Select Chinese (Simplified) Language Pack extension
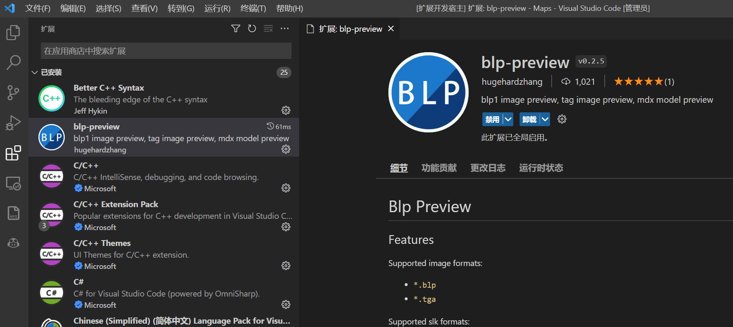Image resolution: width=733 pixels, height=327 pixels. coord(164,320)
